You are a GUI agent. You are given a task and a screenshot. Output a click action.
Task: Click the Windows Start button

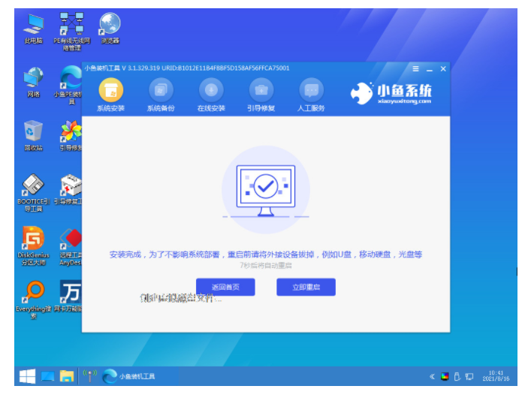28,375
